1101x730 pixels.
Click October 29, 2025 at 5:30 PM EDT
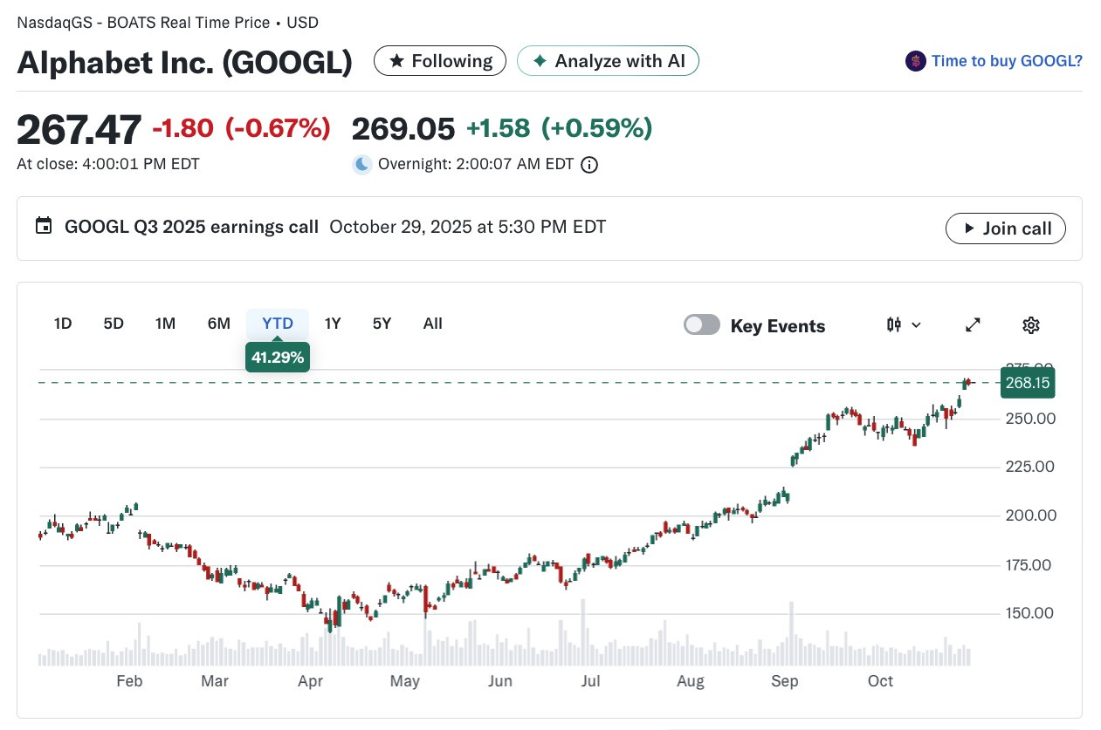click(x=467, y=228)
